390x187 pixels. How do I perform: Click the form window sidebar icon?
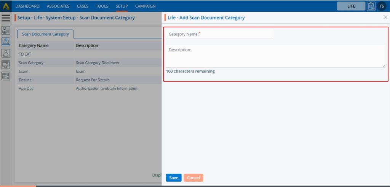click(6, 76)
